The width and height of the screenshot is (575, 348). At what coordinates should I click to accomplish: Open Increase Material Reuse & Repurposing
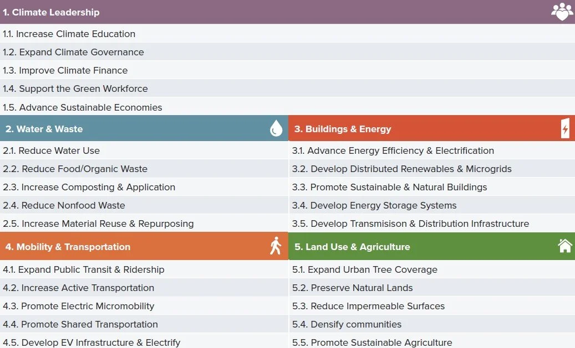point(144,224)
